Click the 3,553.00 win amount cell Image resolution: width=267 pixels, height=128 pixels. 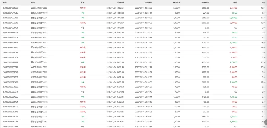[x=233, y=117]
